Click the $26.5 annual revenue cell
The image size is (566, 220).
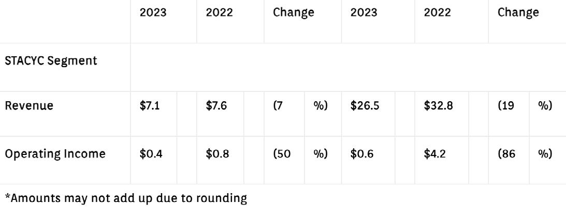coord(365,106)
